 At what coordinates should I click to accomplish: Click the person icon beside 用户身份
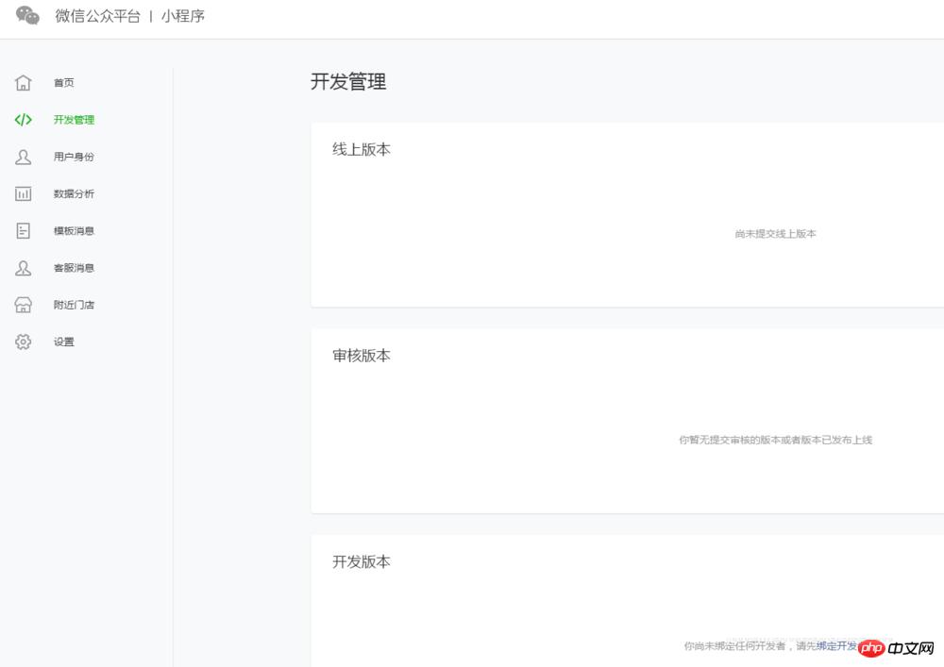click(24, 157)
